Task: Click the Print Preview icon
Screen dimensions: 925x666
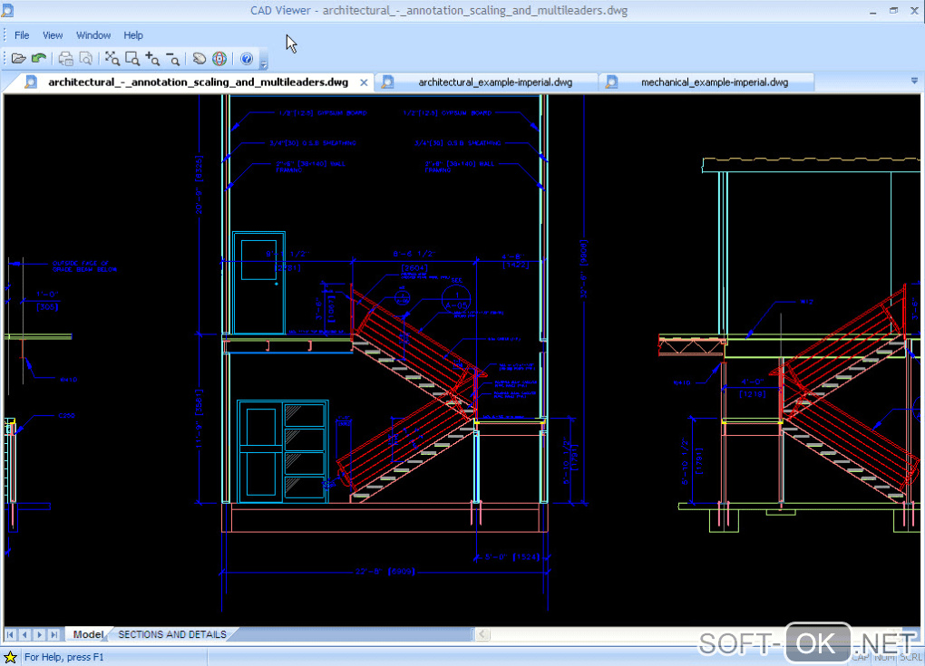Action: coord(85,58)
